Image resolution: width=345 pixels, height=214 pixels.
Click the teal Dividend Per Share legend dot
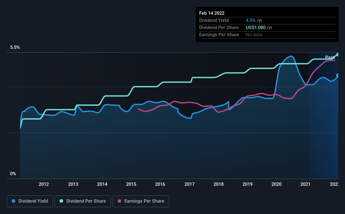(x=61, y=201)
